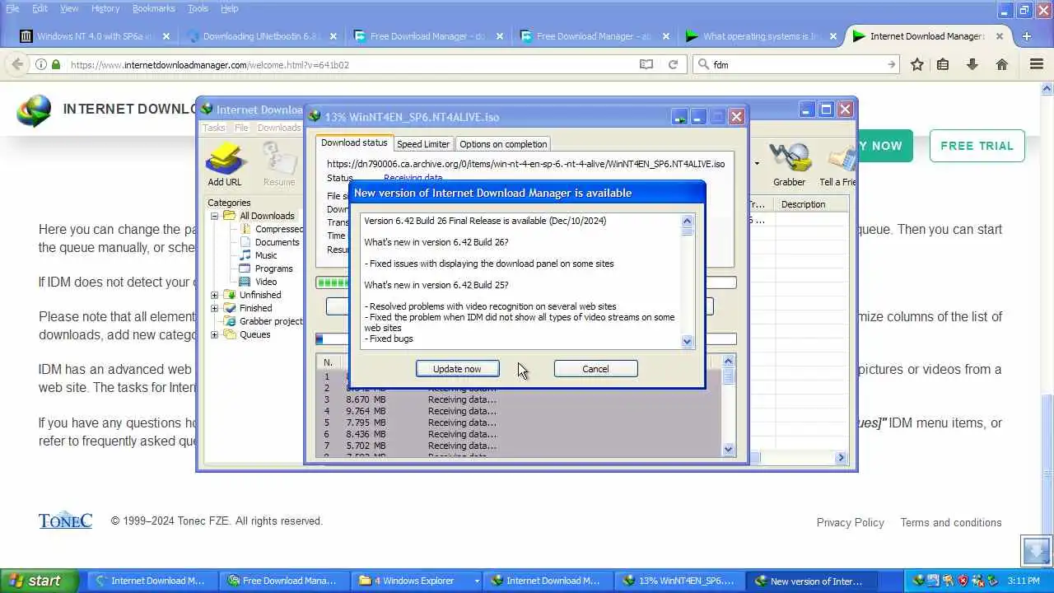This screenshot has width=1054, height=593.
Task: Open the History menu in Firefox
Action: click(x=105, y=8)
